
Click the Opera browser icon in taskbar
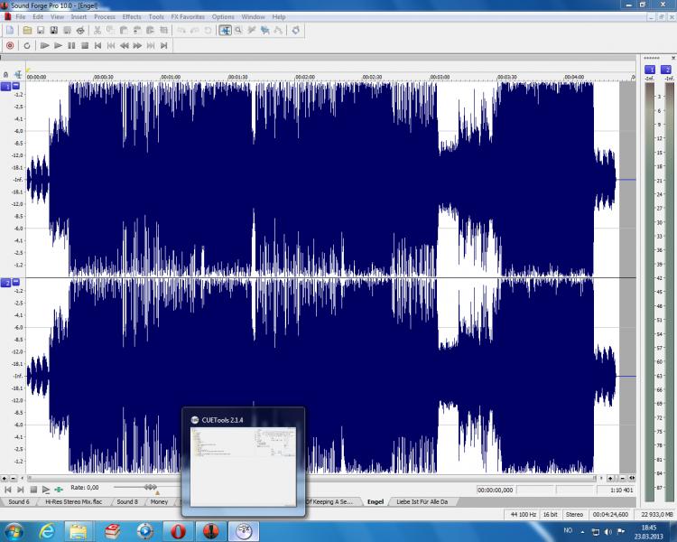pyautogui.click(x=178, y=530)
